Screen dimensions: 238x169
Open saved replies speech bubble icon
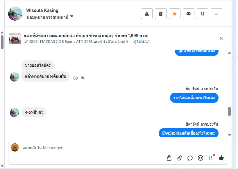coord(190,158)
